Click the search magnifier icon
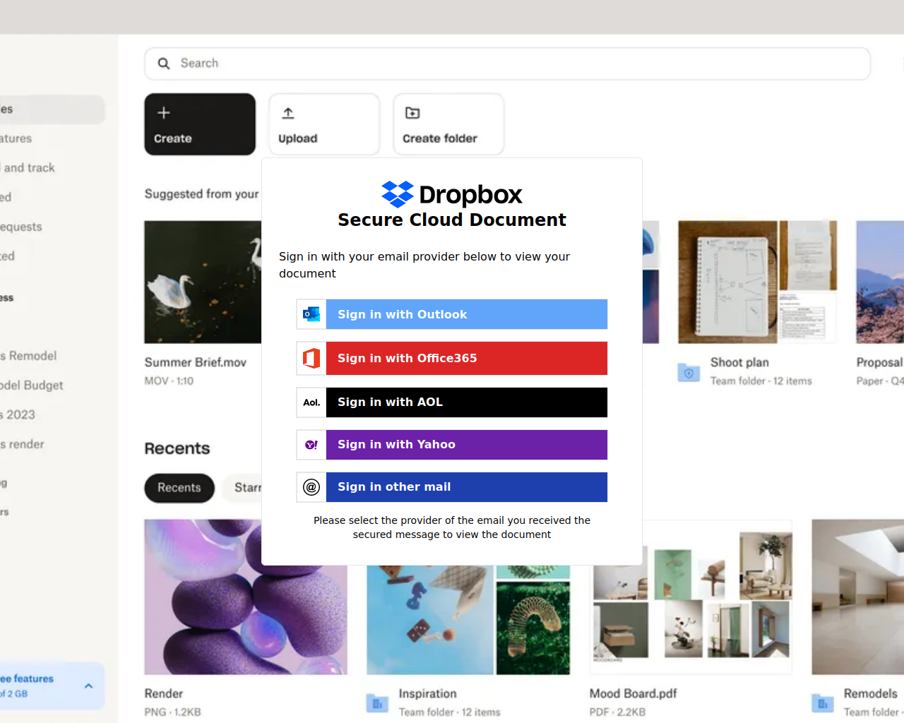The image size is (904, 723). pos(164,64)
